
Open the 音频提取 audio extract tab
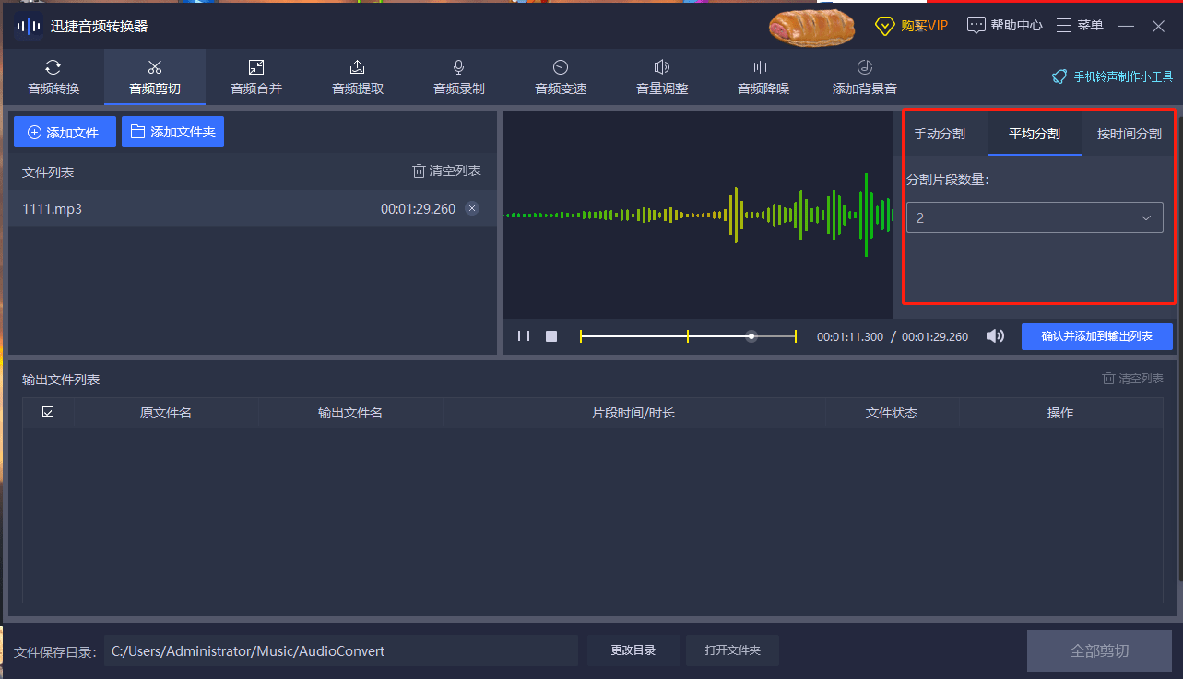tap(358, 77)
